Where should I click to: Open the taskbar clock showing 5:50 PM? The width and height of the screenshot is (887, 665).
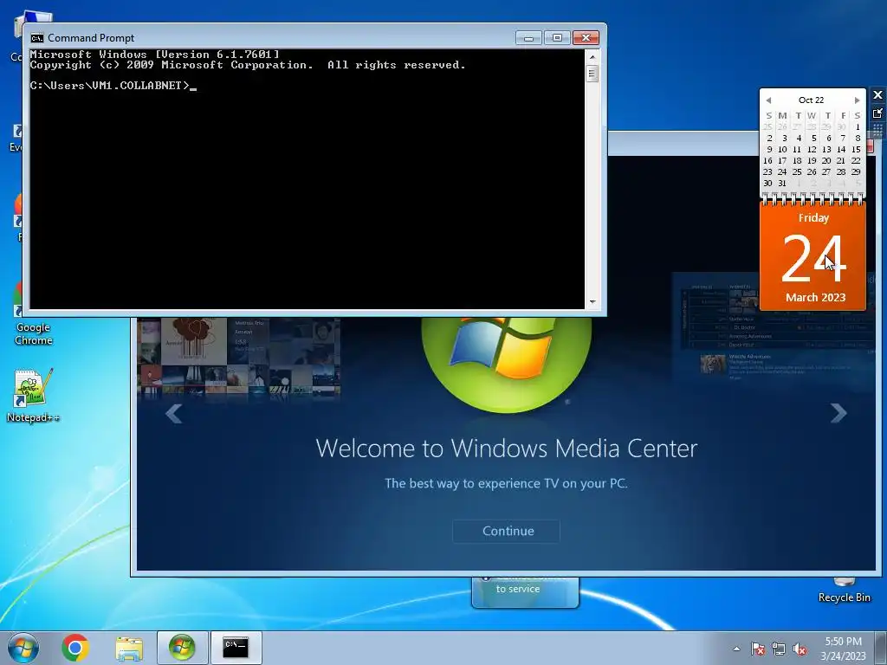click(x=843, y=649)
